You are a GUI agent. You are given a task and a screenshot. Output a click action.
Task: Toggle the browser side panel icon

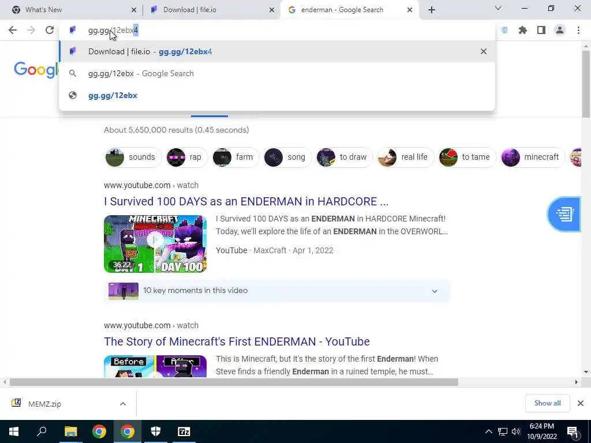coord(541,30)
